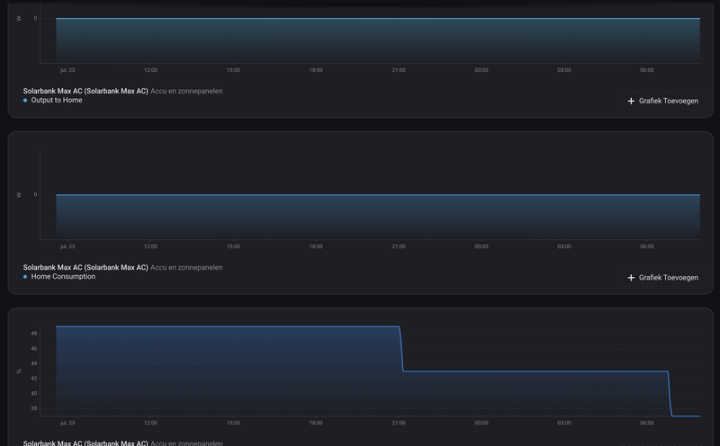720x446 pixels.
Task: Select Grafiek Toevoegen in the Home Consumption card
Action: (x=662, y=278)
